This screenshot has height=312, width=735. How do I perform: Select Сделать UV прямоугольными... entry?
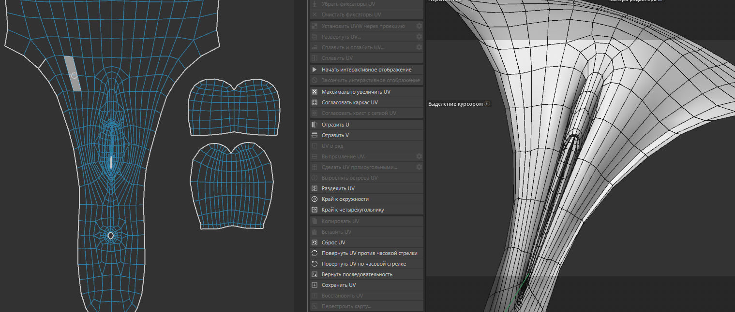point(367,167)
